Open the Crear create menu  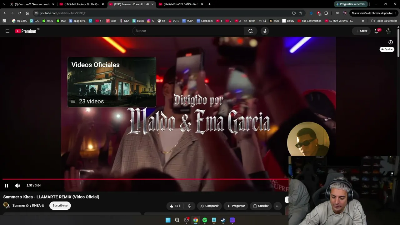361,31
